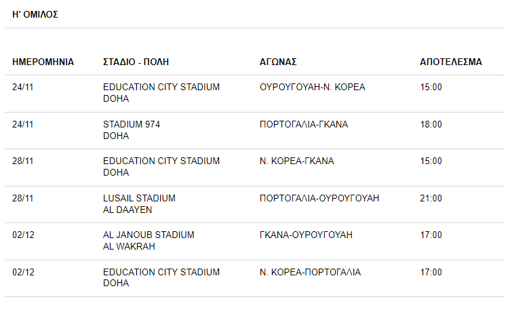Viewport: 514px width, 314px height.
Task: Click AL JANOUB STADIUM venue cell
Action: (x=149, y=241)
